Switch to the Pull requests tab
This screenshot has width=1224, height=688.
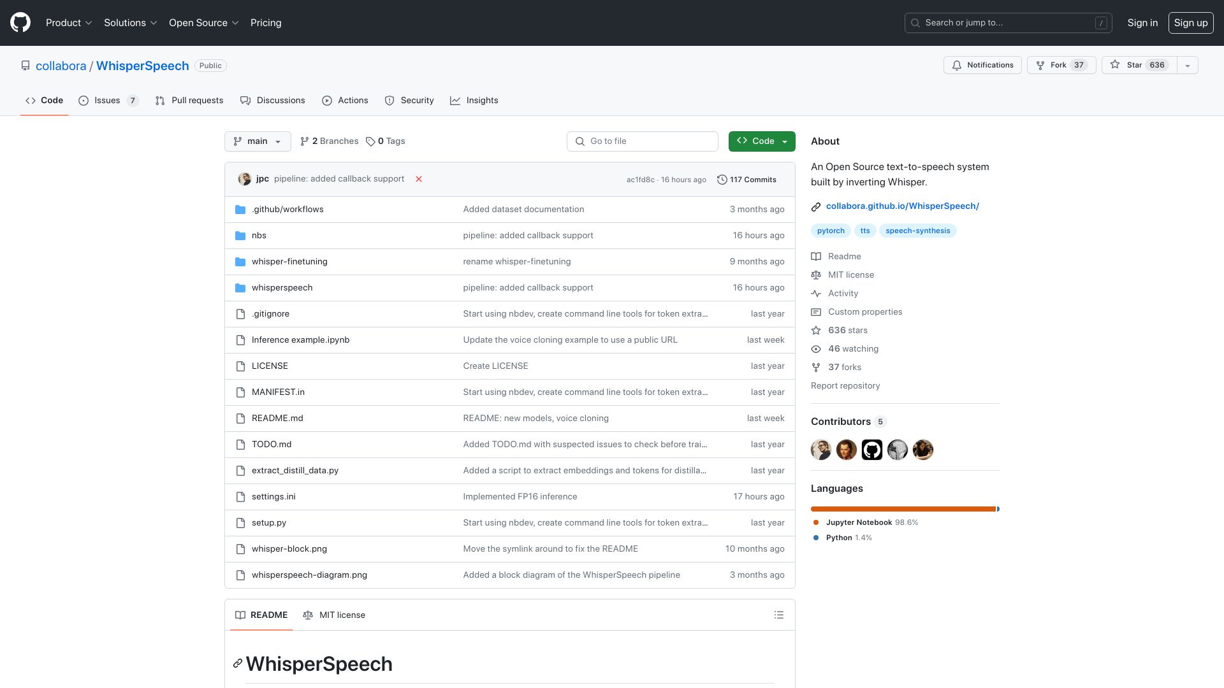[x=189, y=101]
